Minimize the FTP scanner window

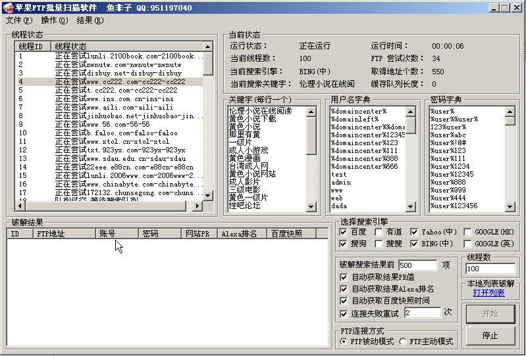tap(494, 8)
